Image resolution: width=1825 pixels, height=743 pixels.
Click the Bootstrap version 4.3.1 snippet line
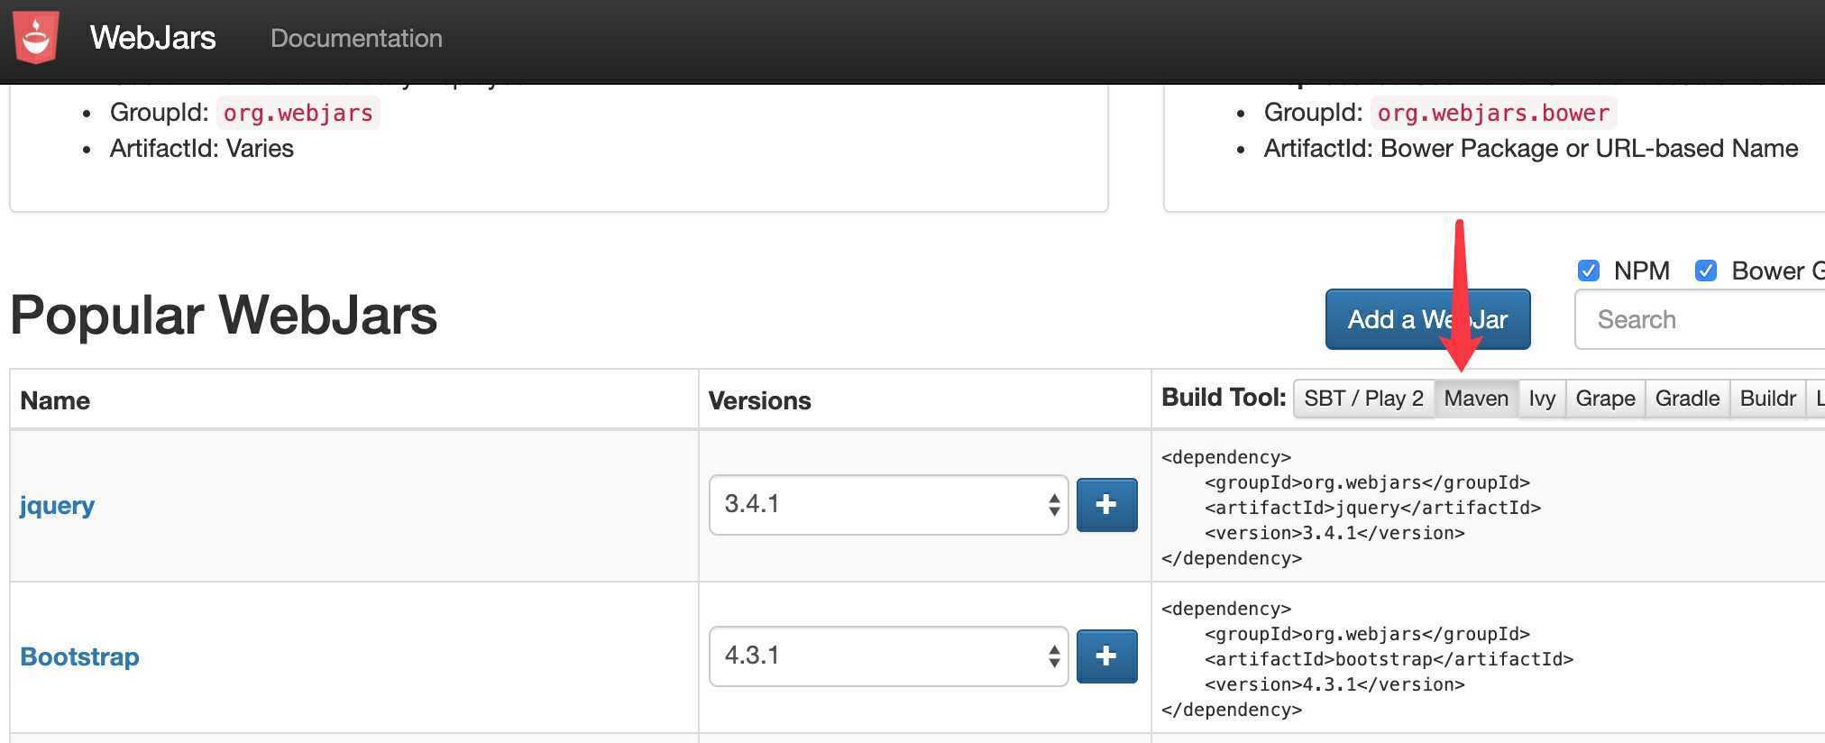(1334, 684)
